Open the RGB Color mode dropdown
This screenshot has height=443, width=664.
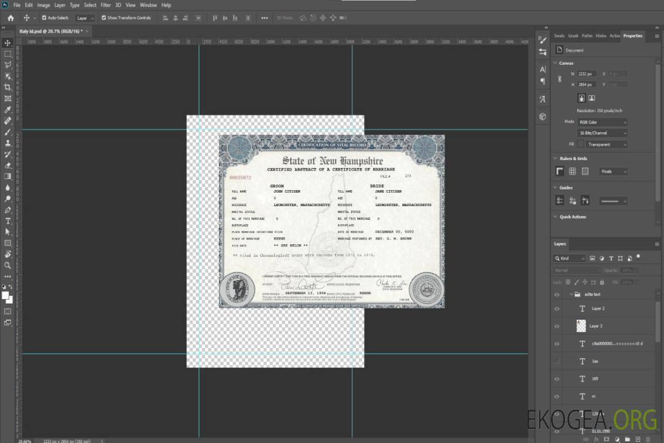tap(602, 122)
